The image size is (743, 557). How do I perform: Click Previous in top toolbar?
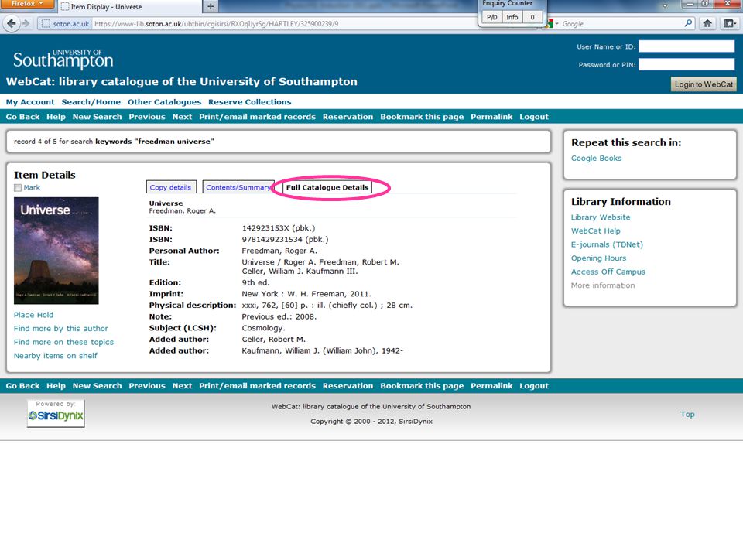(x=147, y=117)
